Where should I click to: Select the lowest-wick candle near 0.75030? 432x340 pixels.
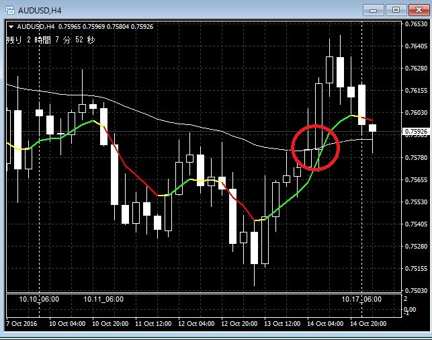click(255, 248)
